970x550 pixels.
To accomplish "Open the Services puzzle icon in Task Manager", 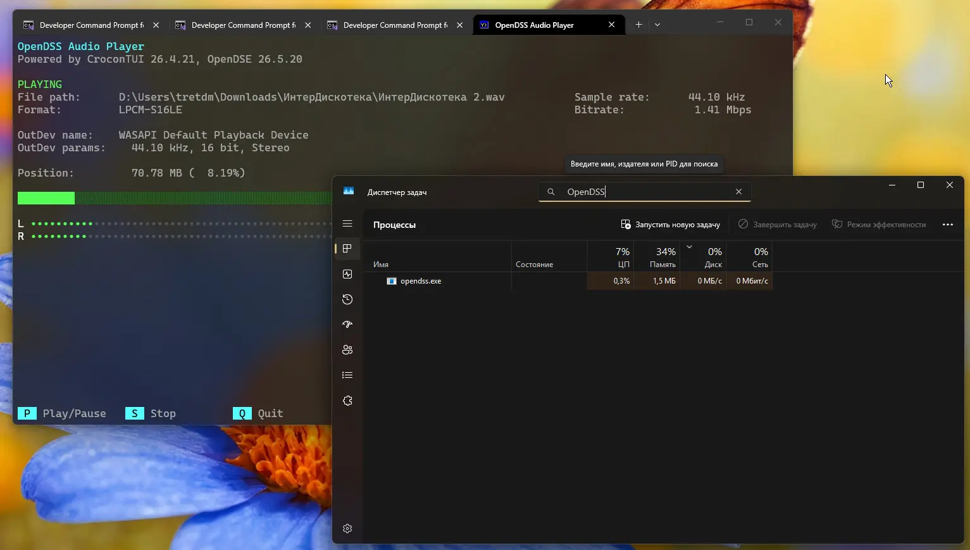I will pos(347,401).
